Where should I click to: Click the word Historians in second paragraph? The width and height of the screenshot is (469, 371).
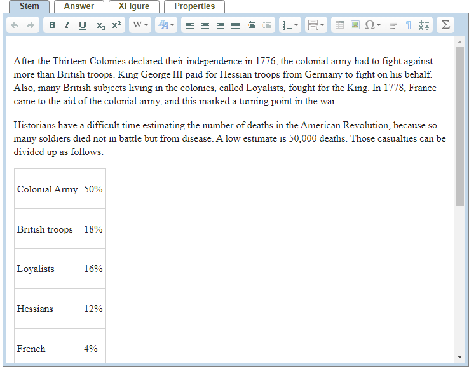[34, 125]
